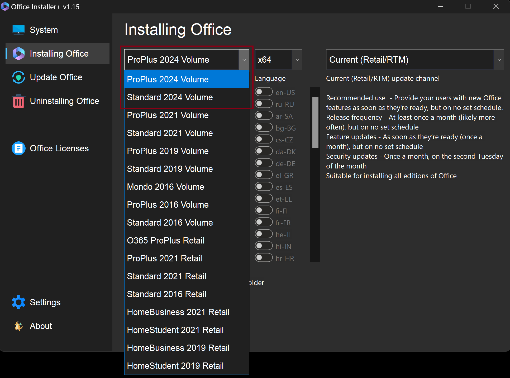Image resolution: width=510 pixels, height=378 pixels.
Task: Toggle the en-US language switch
Action: pos(264,92)
